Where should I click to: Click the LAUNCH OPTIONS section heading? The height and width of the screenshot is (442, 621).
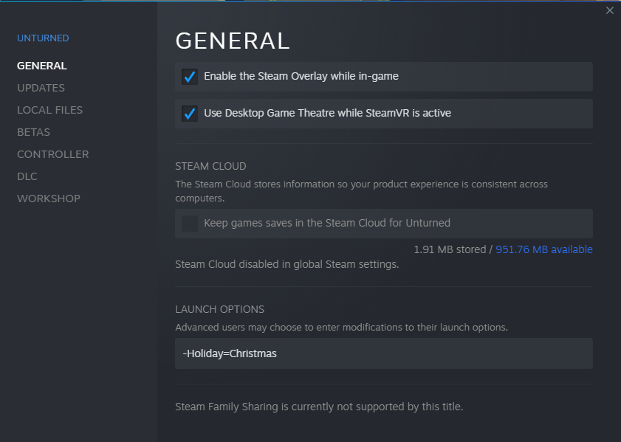pos(219,309)
